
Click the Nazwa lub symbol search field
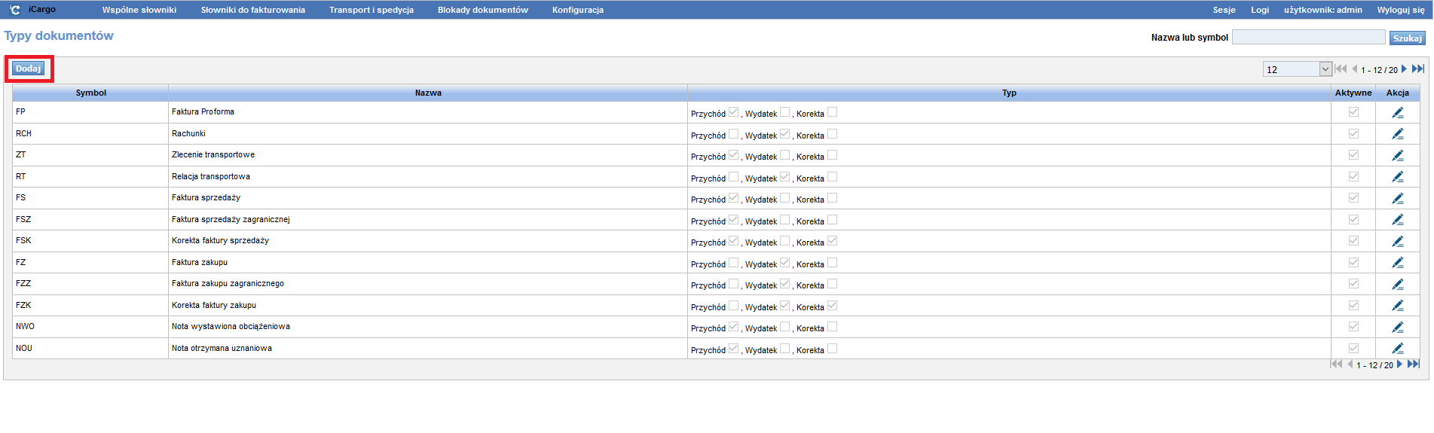click(x=1307, y=37)
